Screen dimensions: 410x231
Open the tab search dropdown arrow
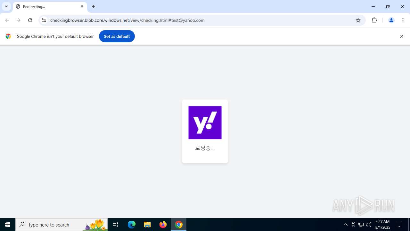coord(6,6)
